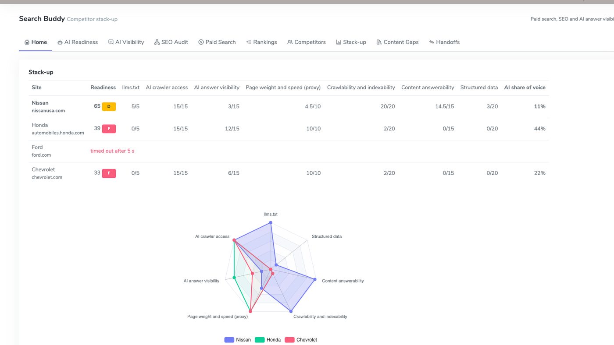
Task: Click the llms.txt column header
Action: 131,88
